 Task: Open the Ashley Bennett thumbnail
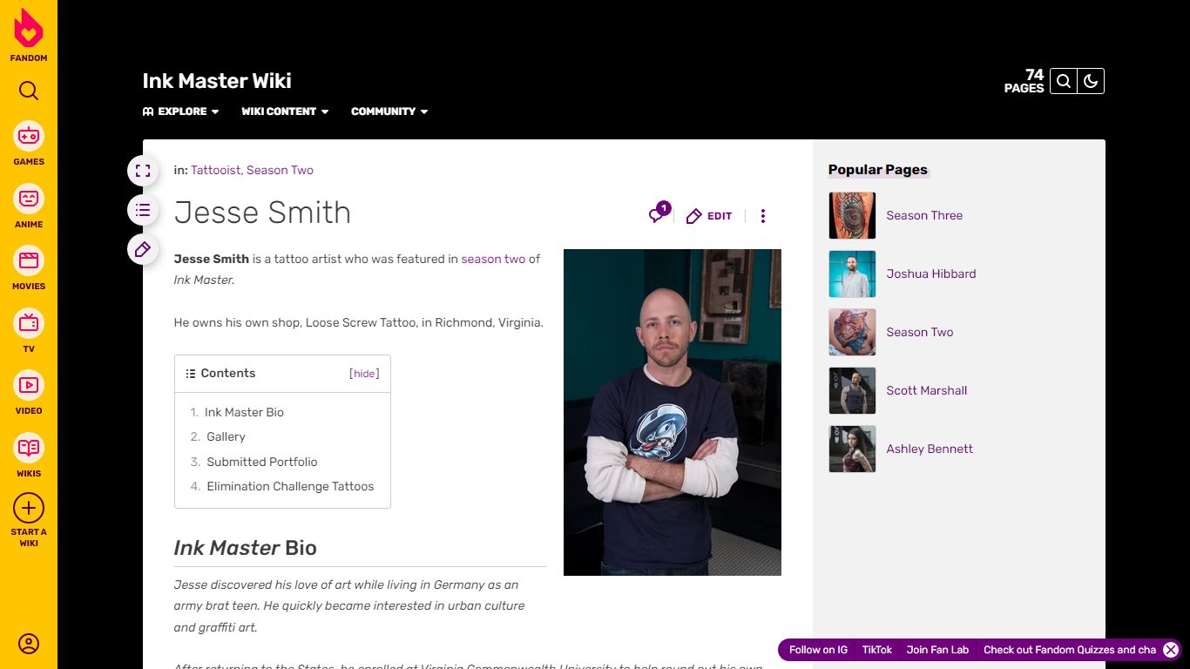tap(852, 449)
